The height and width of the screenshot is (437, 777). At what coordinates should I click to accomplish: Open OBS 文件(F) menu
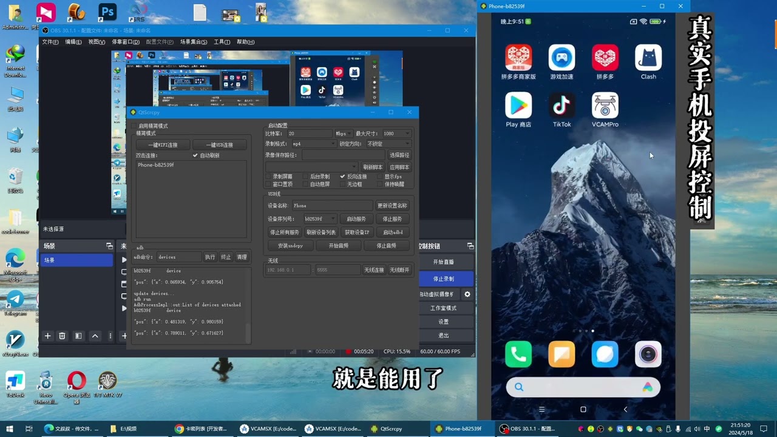tap(50, 42)
